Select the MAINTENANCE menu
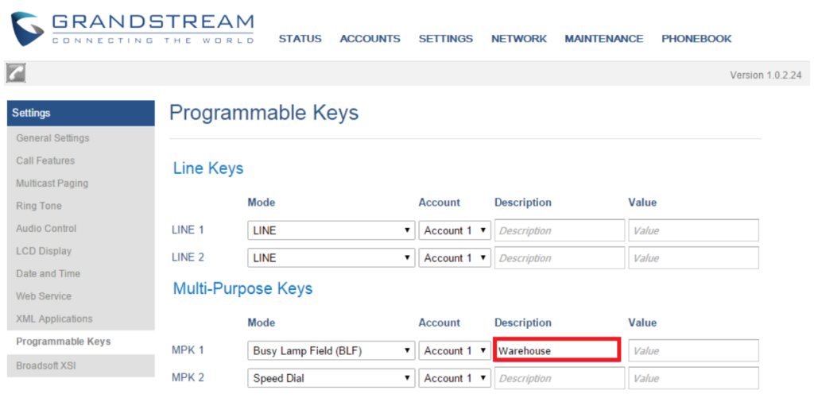The width and height of the screenshot is (814, 398). 604,39
